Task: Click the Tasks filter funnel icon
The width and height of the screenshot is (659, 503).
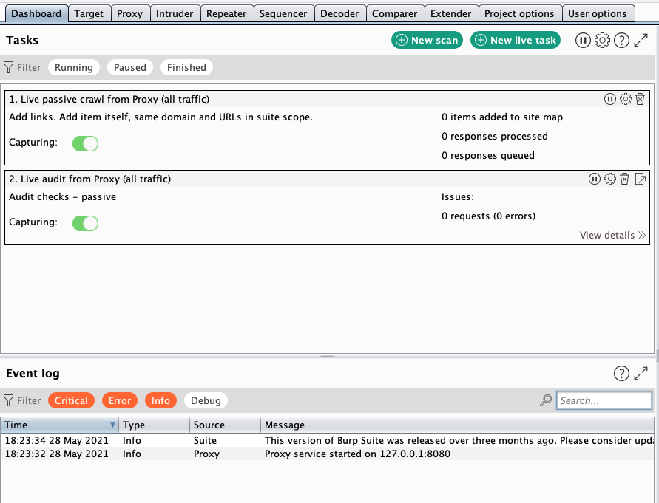Action: pyautogui.click(x=8, y=67)
